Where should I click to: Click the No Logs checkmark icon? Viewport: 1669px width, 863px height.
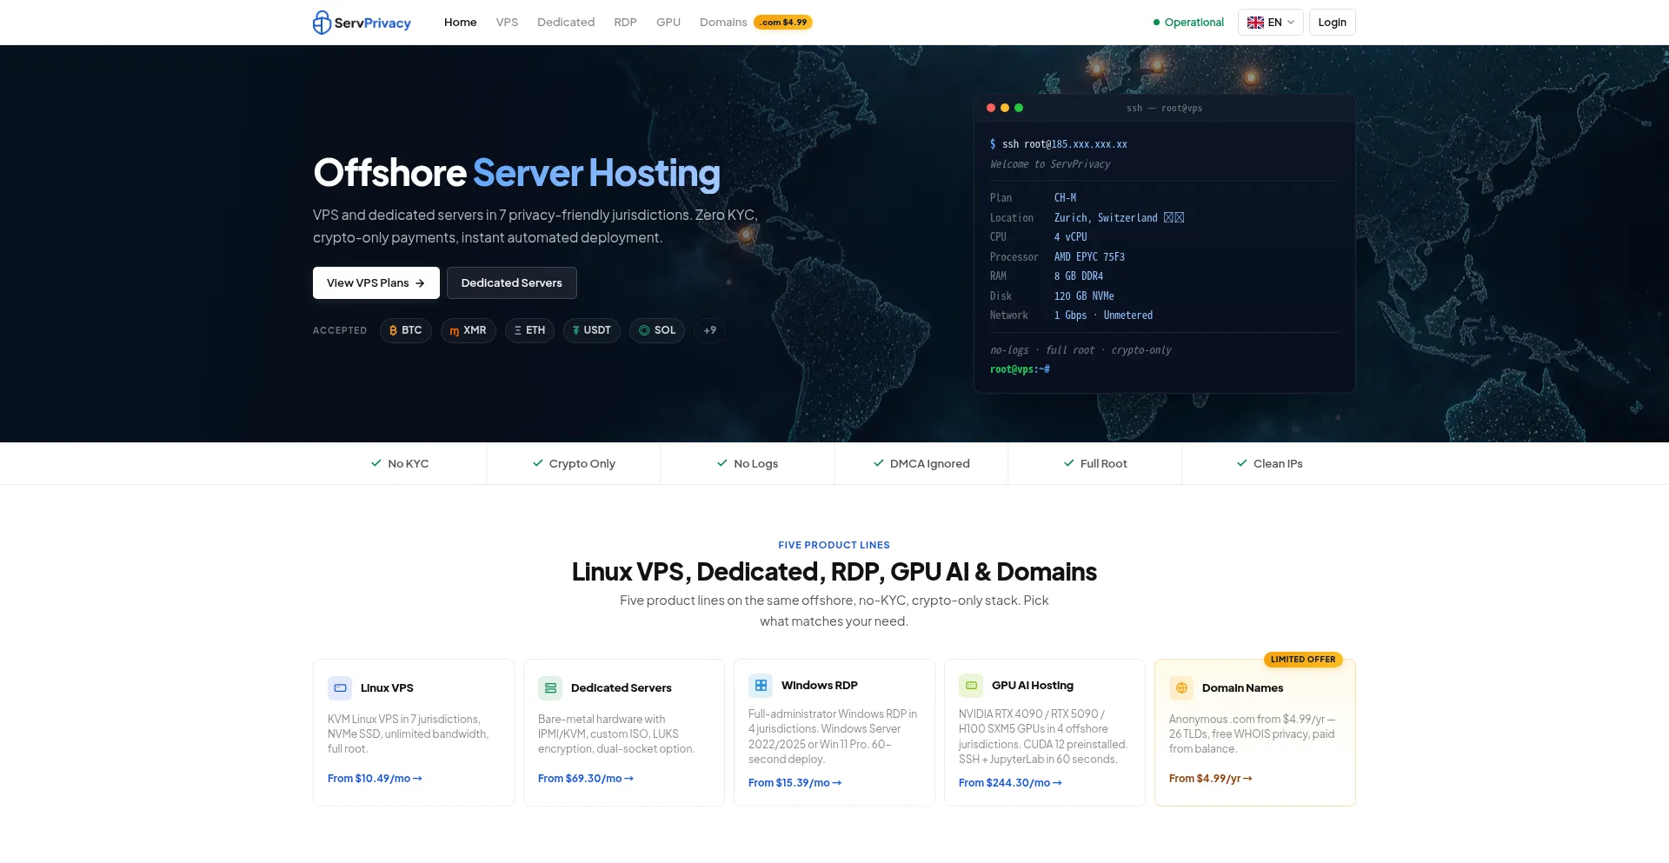[722, 463]
